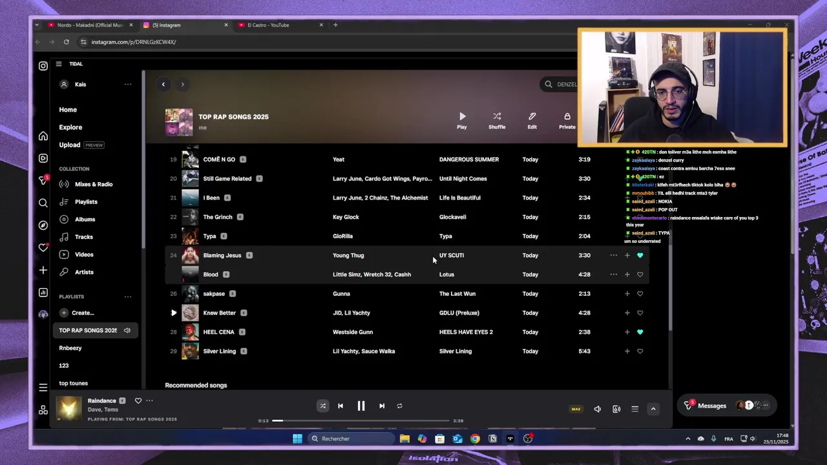Open volume speaker icon in player
827x465 pixels.
click(598, 409)
